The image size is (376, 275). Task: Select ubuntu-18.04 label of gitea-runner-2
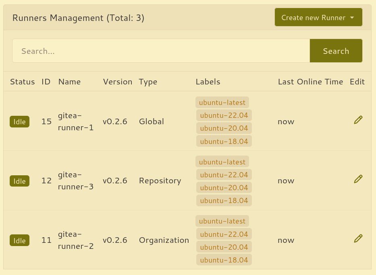(x=224, y=260)
